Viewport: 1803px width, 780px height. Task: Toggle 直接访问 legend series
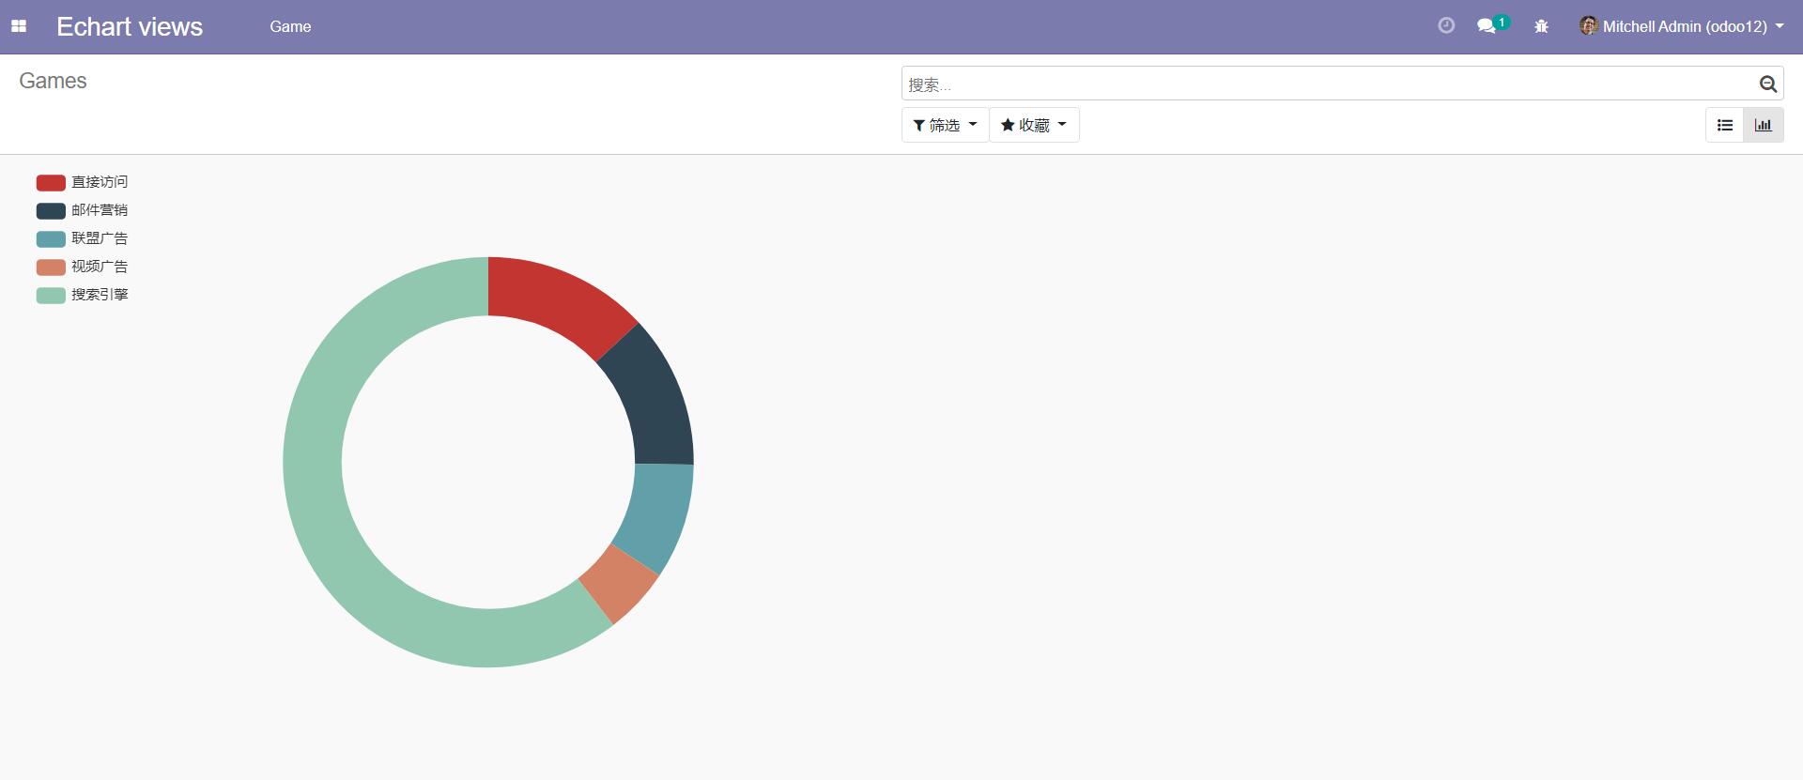click(x=82, y=182)
